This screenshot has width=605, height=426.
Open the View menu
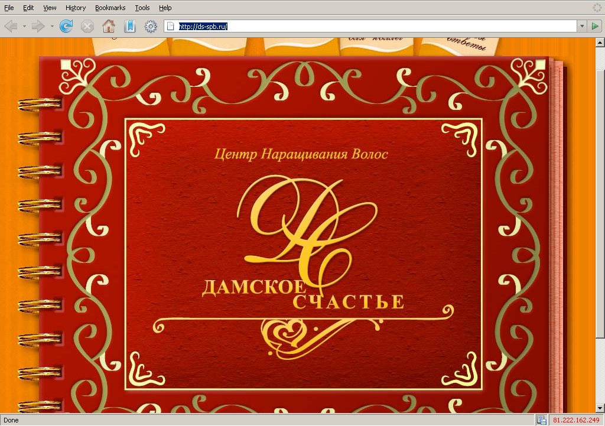(50, 8)
